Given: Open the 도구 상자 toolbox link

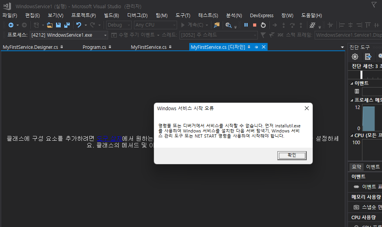Looking at the screenshot, I should tap(109, 139).
